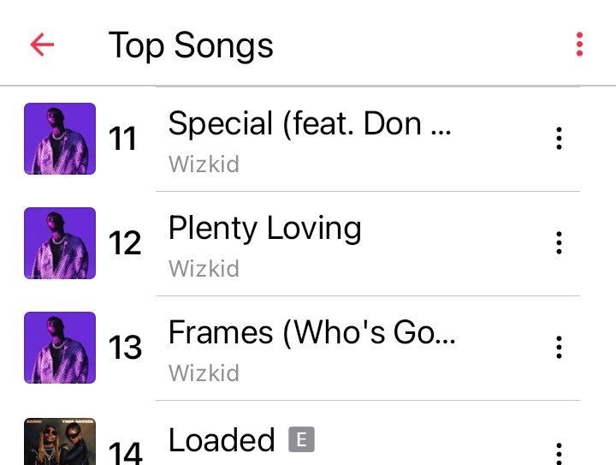616x465 pixels.
Task: Play Frames (Who's Go... track
Action: (311, 332)
